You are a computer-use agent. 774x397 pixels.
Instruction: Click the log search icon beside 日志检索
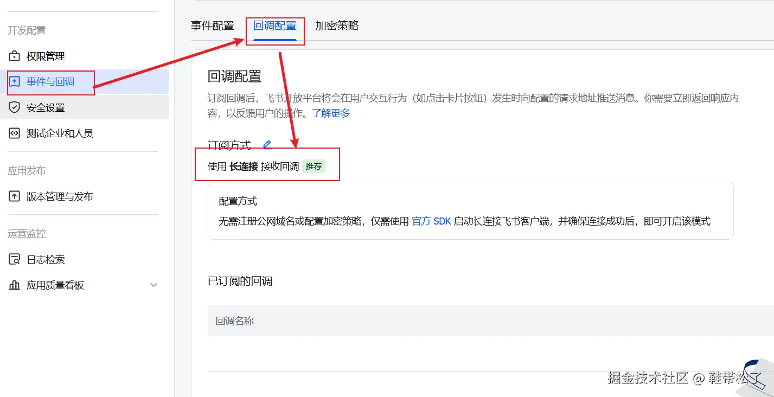coord(14,259)
